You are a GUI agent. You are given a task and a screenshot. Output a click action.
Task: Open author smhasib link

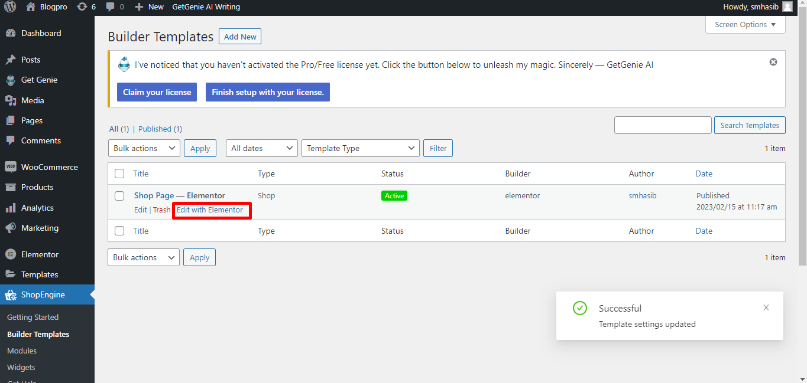pos(643,195)
